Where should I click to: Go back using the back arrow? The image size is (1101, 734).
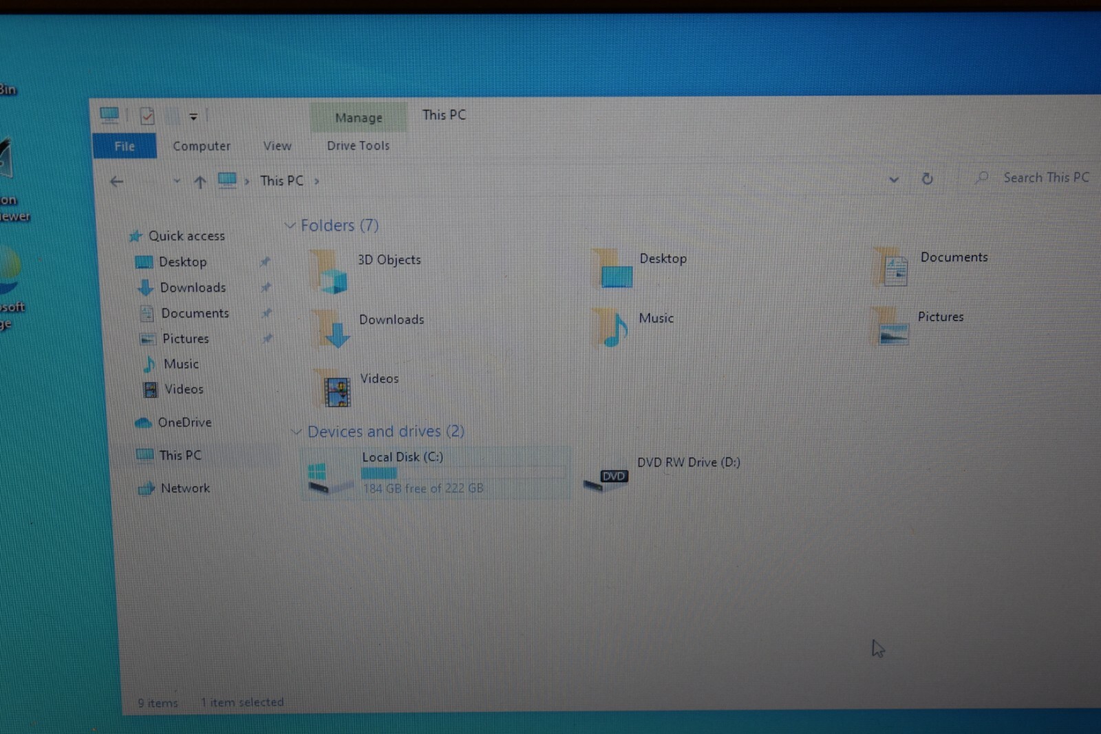[x=117, y=182]
